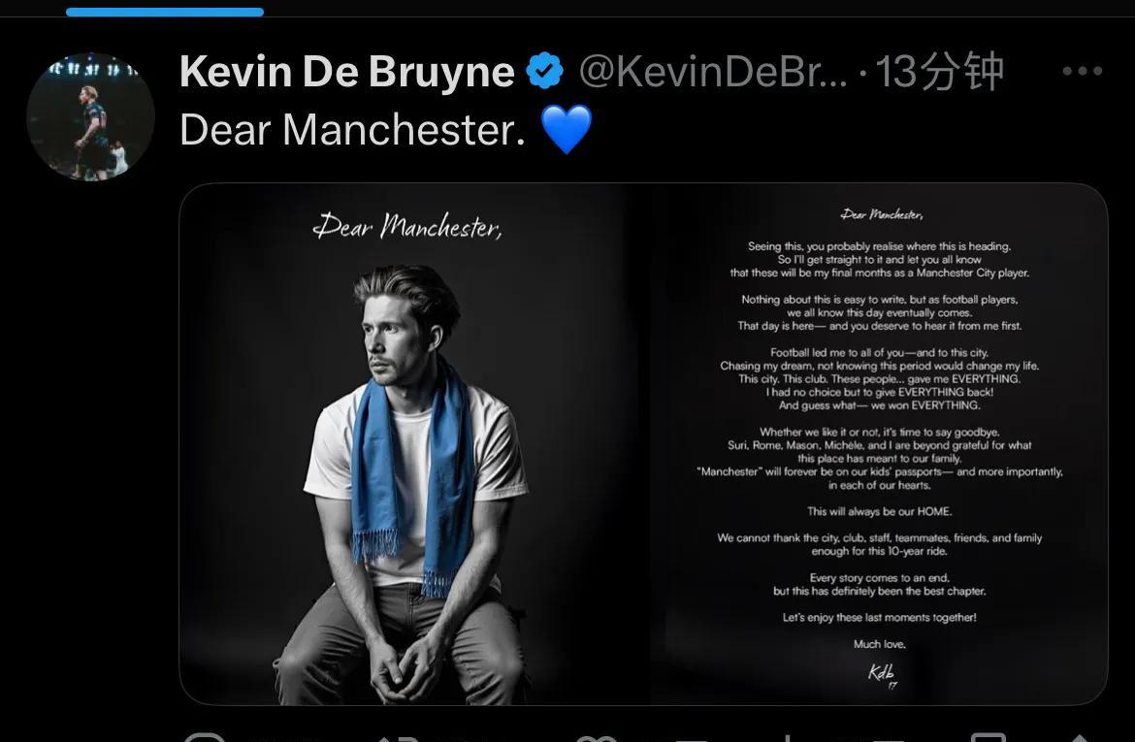
Task: Bookmark the tweet with the bookmark icon
Action: coord(988,737)
